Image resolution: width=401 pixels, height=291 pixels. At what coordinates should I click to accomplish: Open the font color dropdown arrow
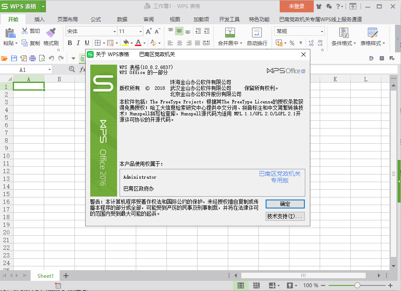click(x=144, y=43)
